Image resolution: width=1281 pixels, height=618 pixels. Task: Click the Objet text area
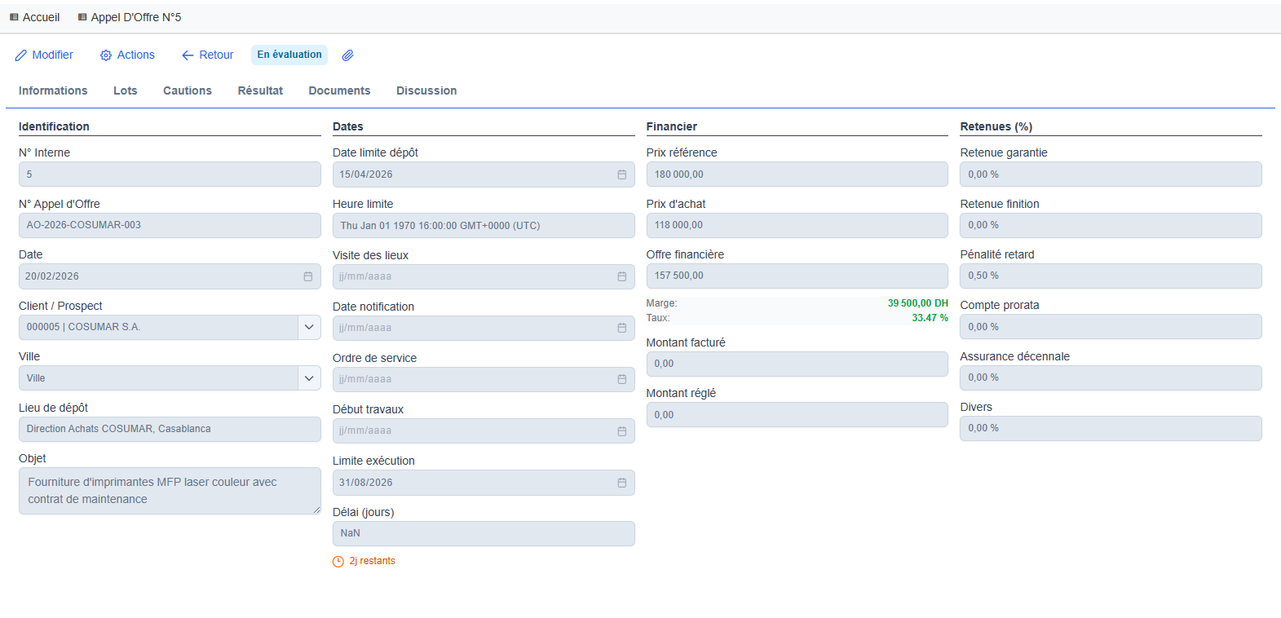[170, 491]
